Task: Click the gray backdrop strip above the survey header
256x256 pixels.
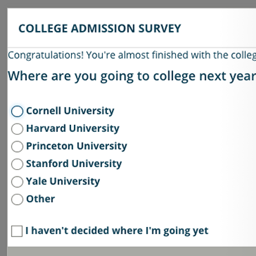Action: click(x=128, y=4)
